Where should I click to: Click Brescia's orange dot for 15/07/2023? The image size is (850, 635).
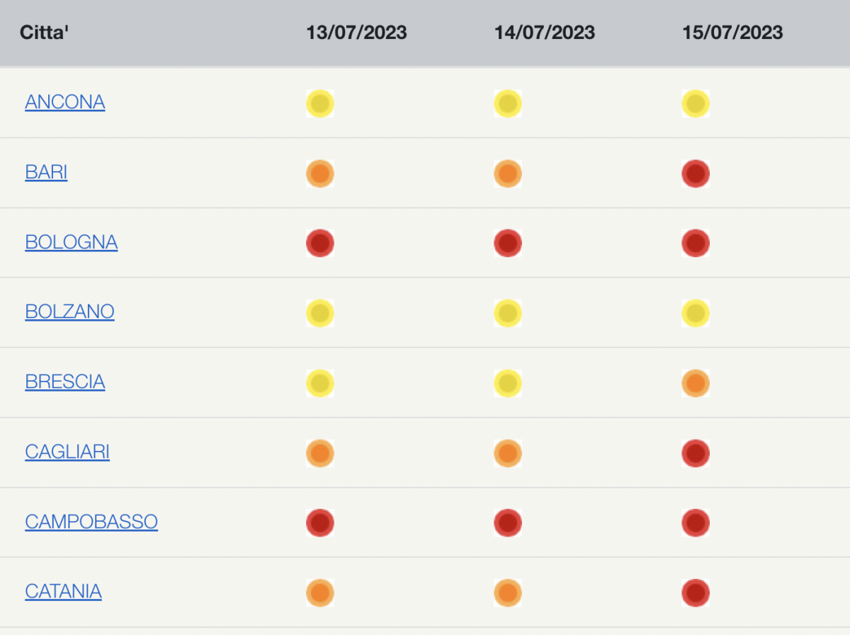[x=696, y=383]
